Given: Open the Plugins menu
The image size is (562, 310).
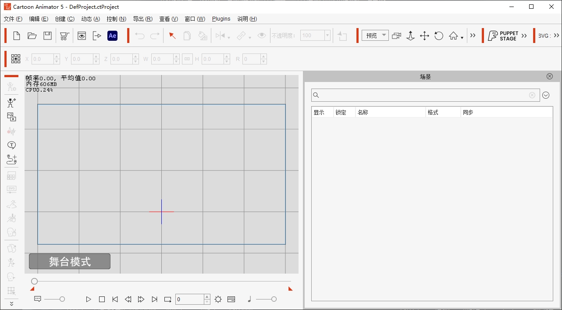Looking at the screenshot, I should (x=221, y=19).
